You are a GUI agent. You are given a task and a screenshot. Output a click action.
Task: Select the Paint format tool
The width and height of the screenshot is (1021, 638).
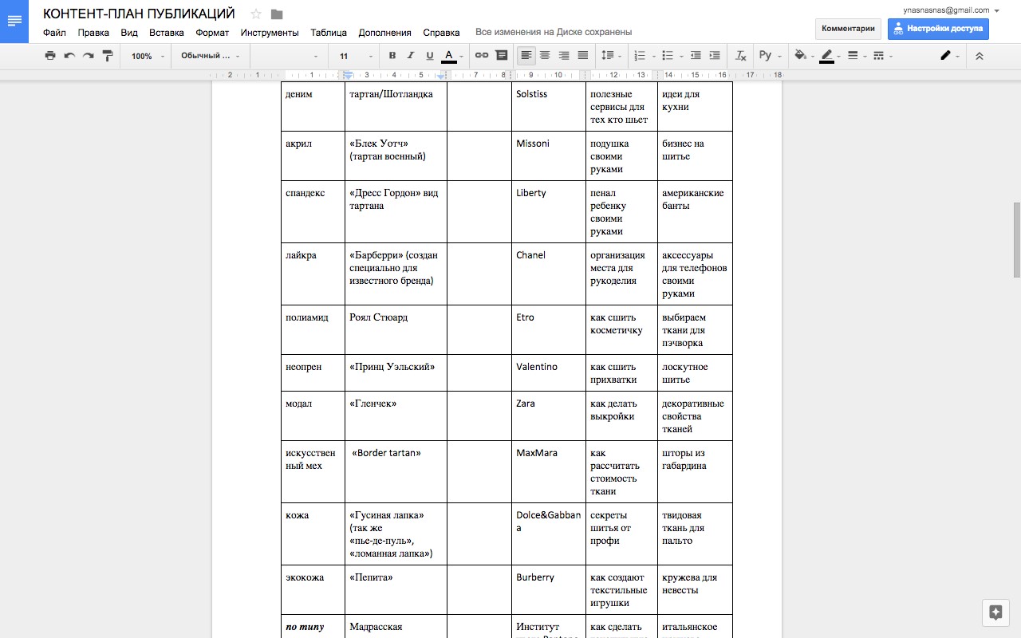coord(108,56)
